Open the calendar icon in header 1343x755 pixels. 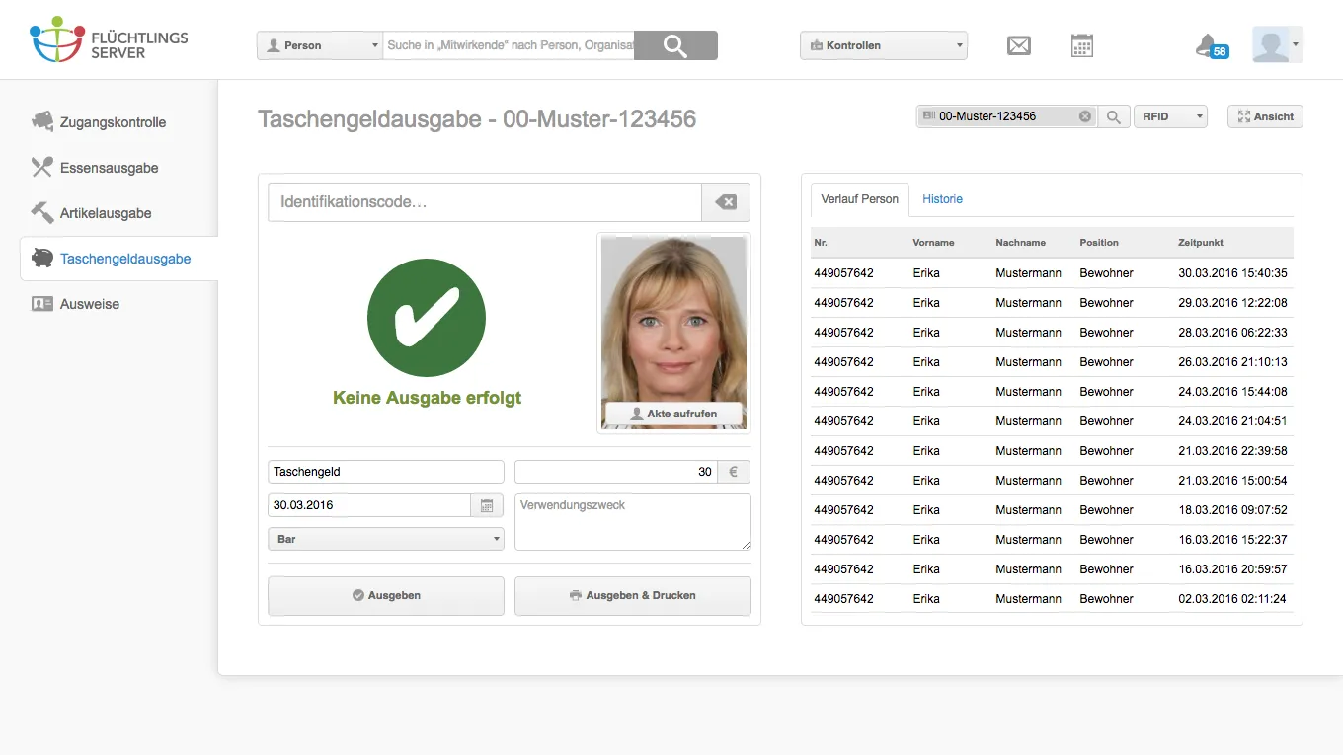[x=1082, y=45]
